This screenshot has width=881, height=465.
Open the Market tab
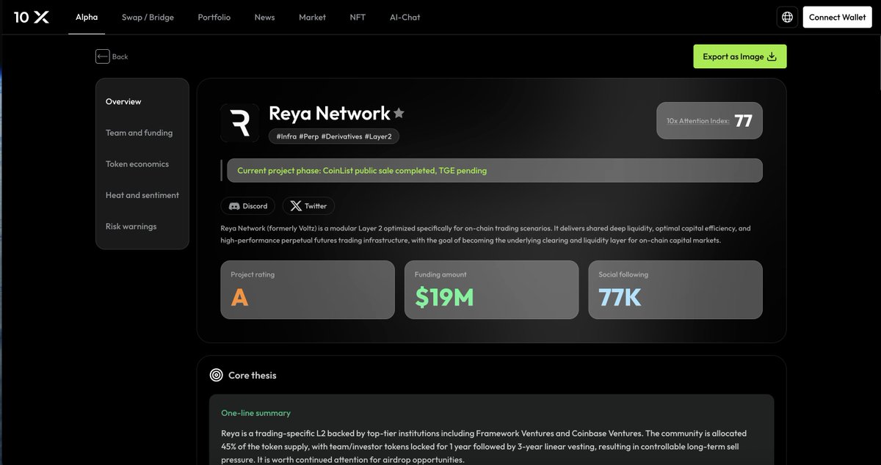[x=312, y=17]
